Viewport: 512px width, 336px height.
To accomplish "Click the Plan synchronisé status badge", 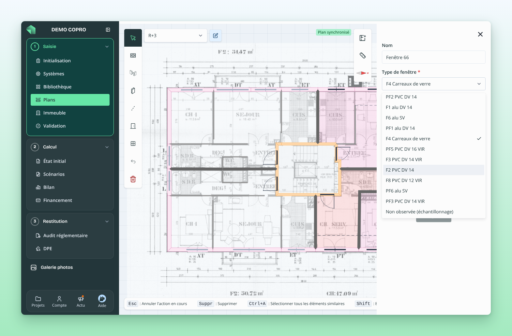I will [333, 32].
